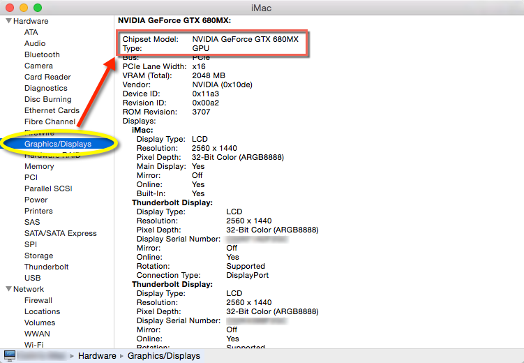Click the Type value GPU
The width and height of the screenshot is (524, 363).
201,48
